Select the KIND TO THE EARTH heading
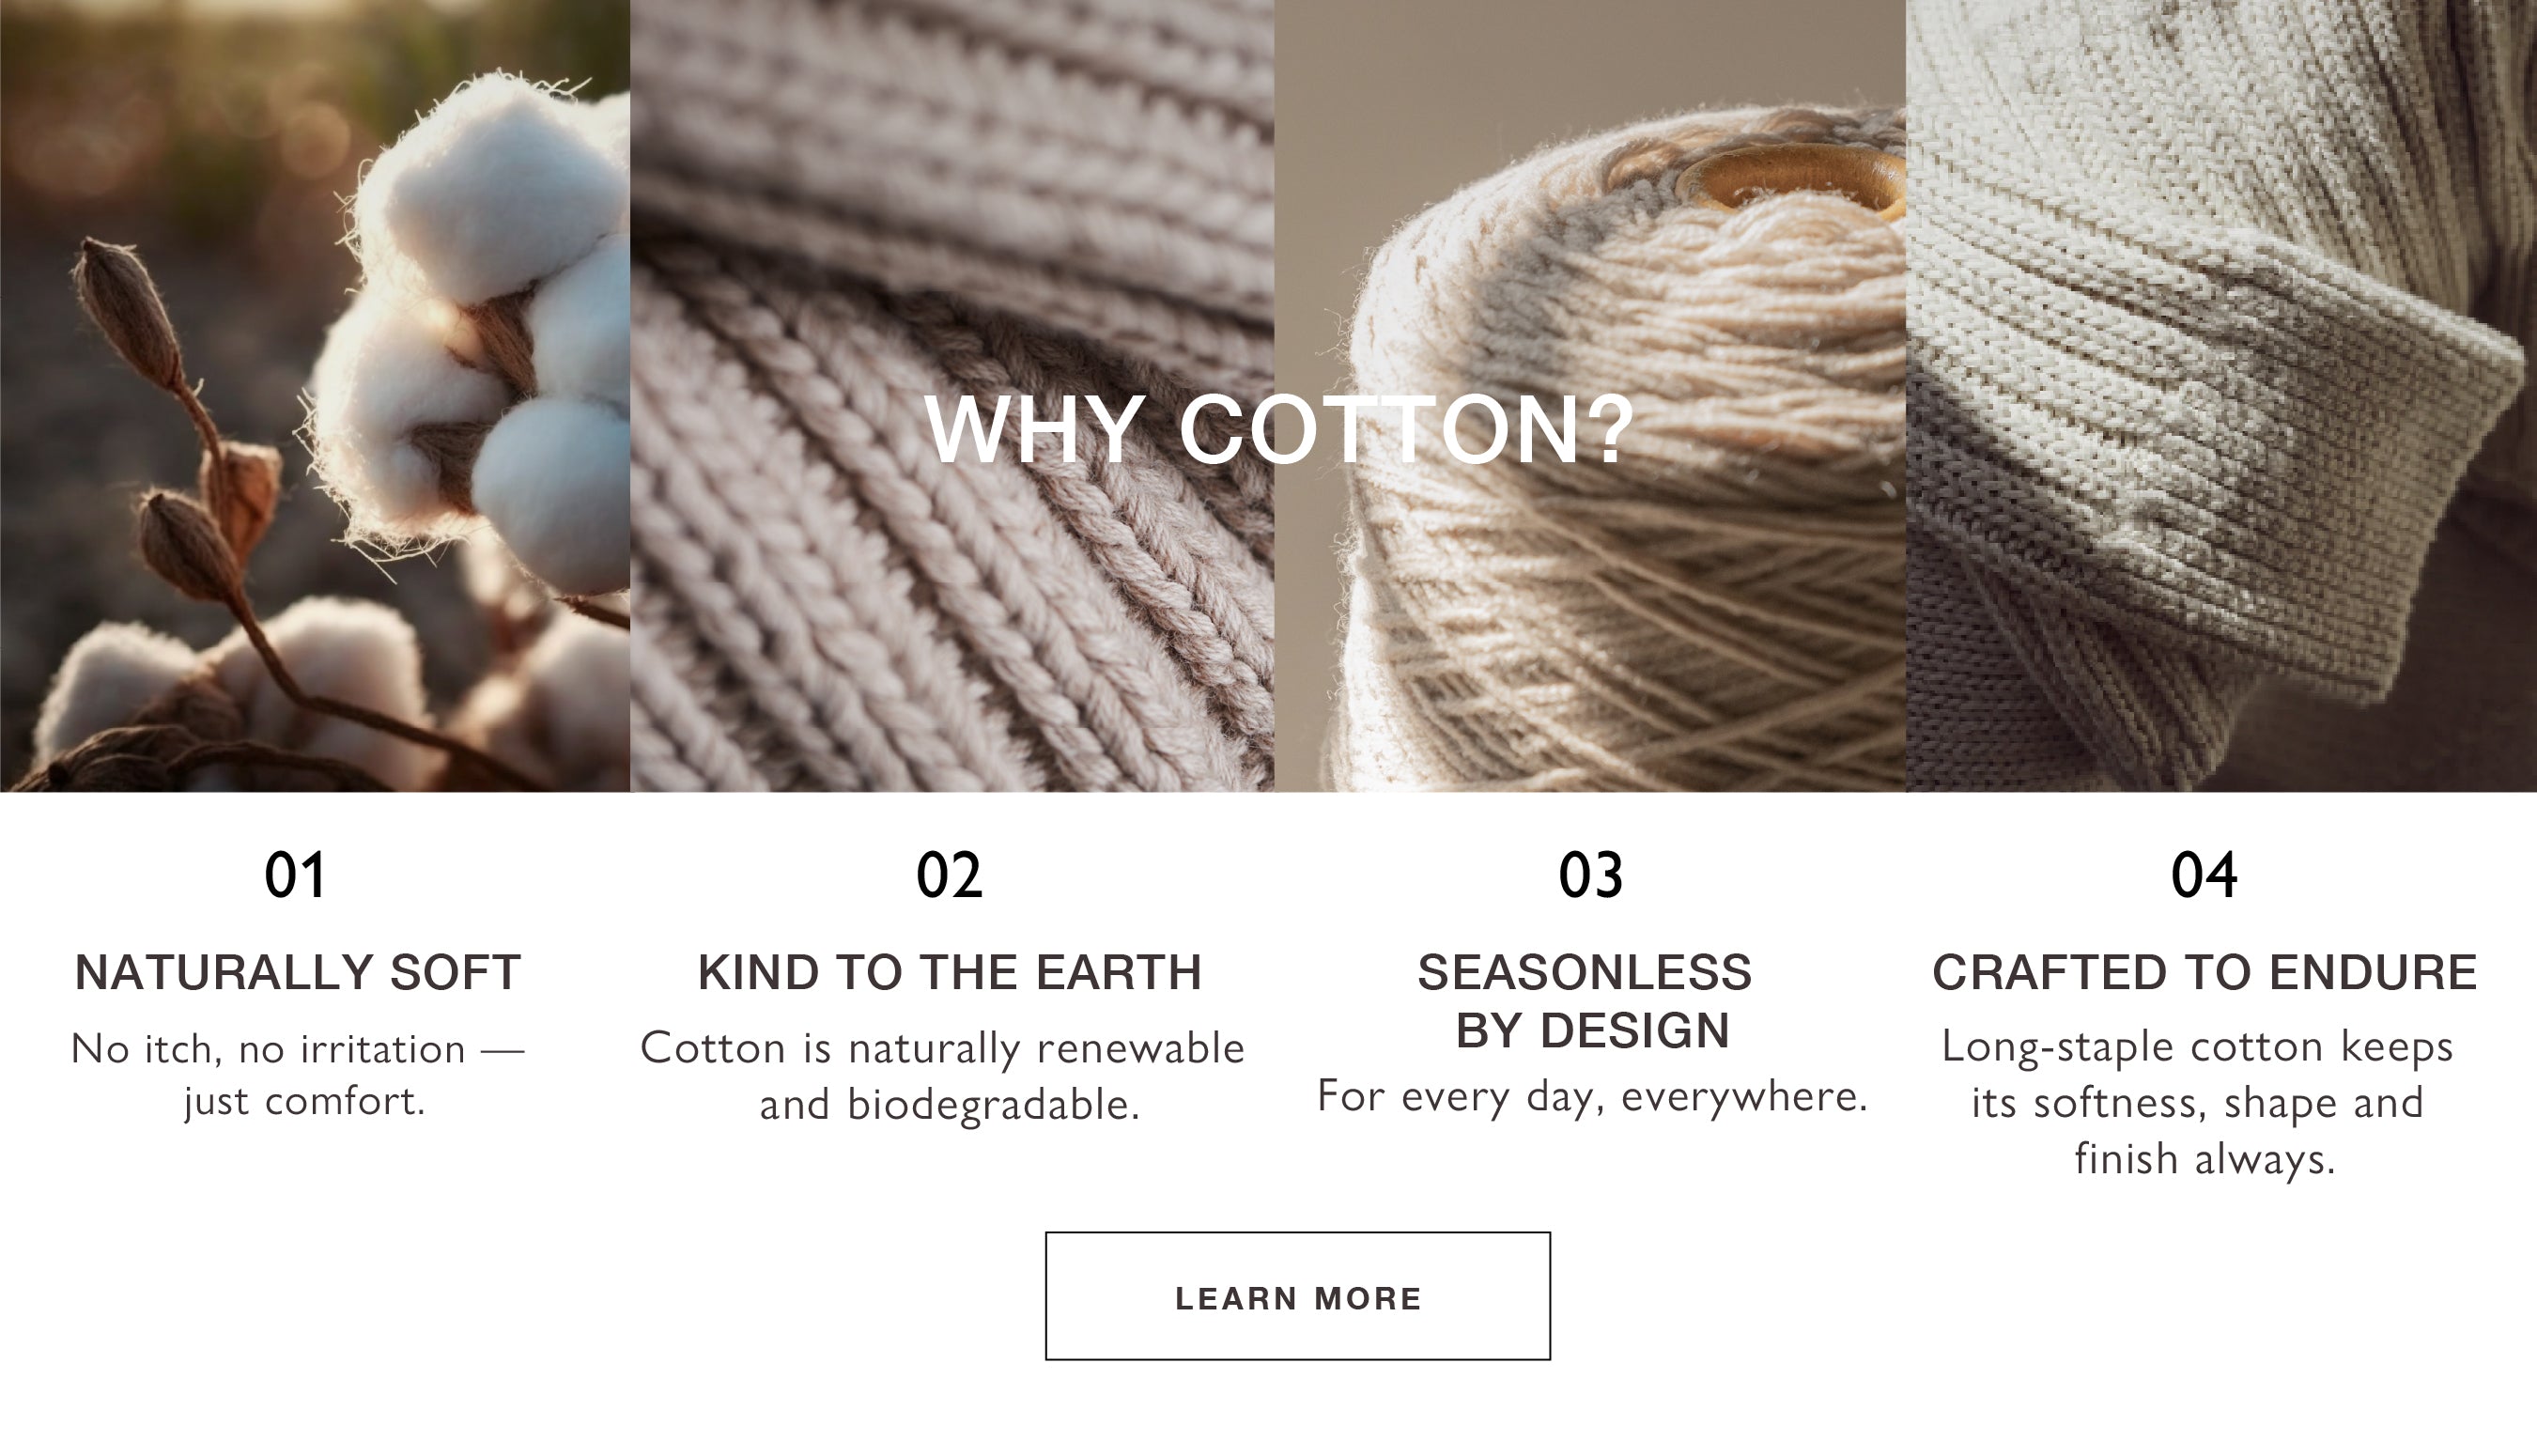Image resolution: width=2537 pixels, height=1456 pixels. 950,973
